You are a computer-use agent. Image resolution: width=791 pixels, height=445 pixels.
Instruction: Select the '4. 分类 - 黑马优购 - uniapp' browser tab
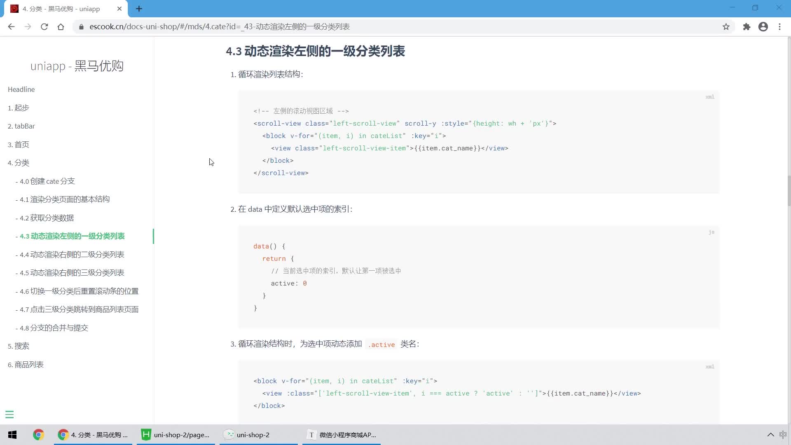(x=66, y=9)
